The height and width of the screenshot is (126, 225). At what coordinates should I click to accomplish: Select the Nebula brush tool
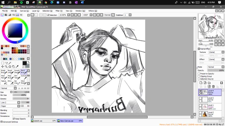pyautogui.click(x=4, y=82)
